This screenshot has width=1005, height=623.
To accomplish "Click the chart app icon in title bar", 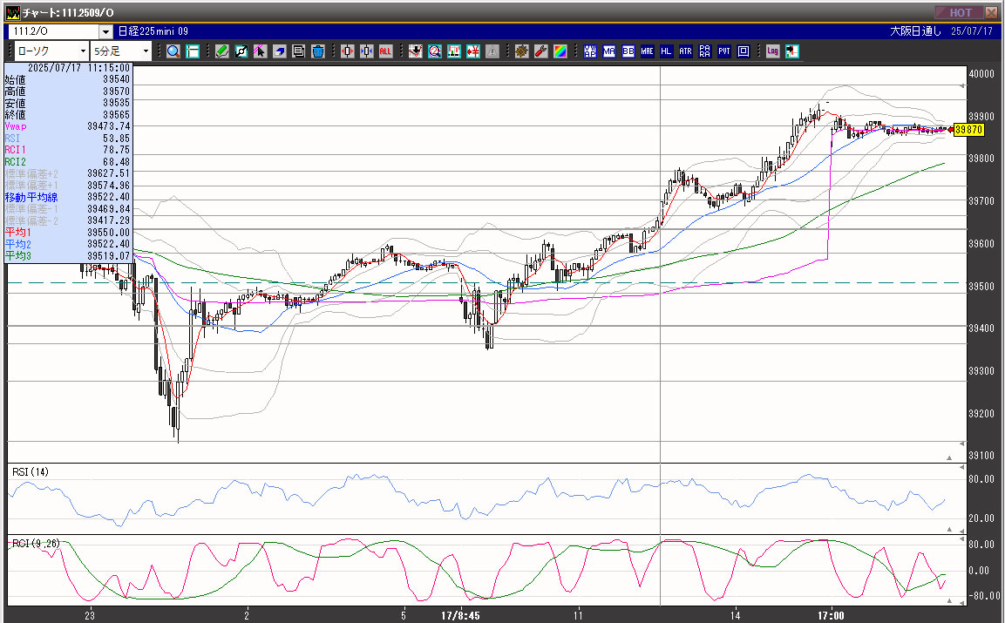I will tap(13, 13).
